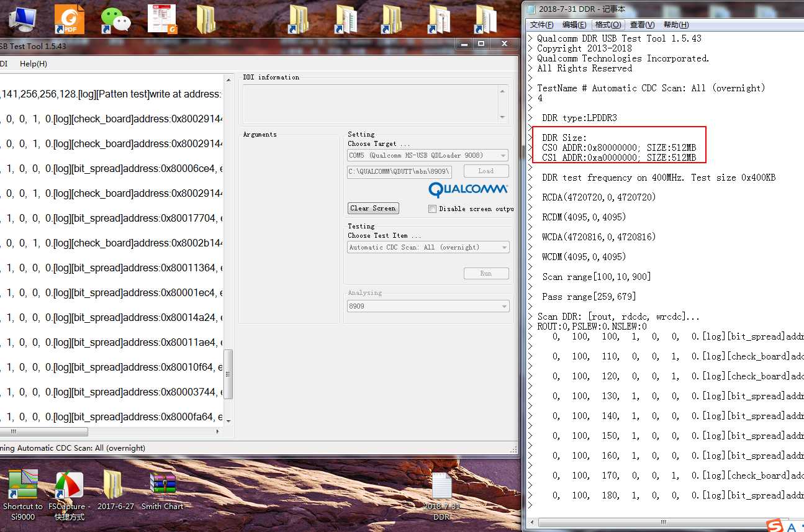Click the status bar 'Automatic CDC Scan: All (overnight)' text

coord(81,448)
